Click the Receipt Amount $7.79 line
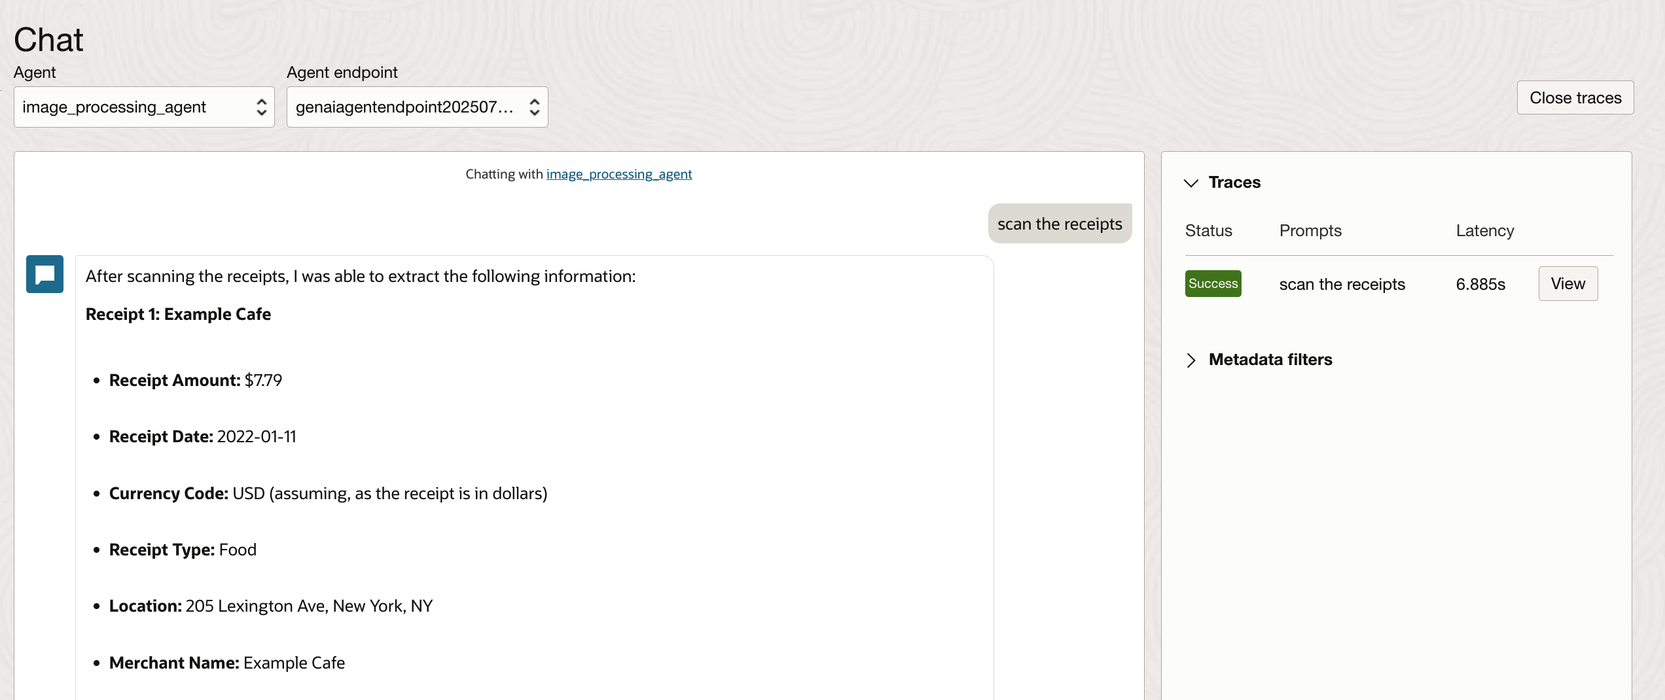 pyautogui.click(x=195, y=380)
